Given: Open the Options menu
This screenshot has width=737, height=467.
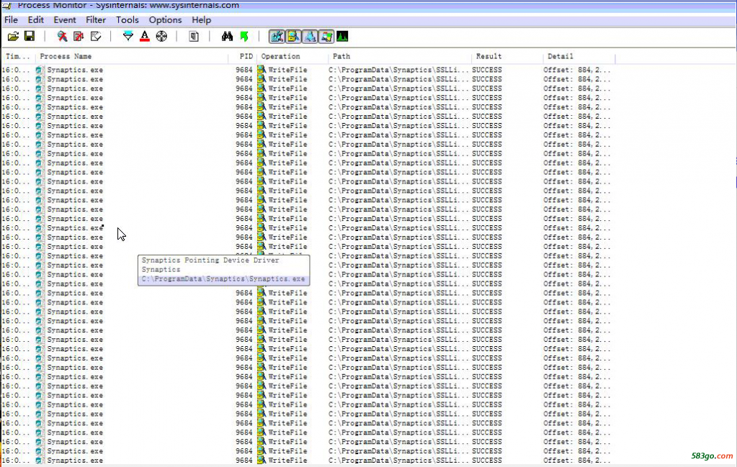Looking at the screenshot, I should click(166, 19).
